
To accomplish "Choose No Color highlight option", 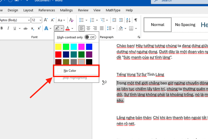I will coord(77,71).
